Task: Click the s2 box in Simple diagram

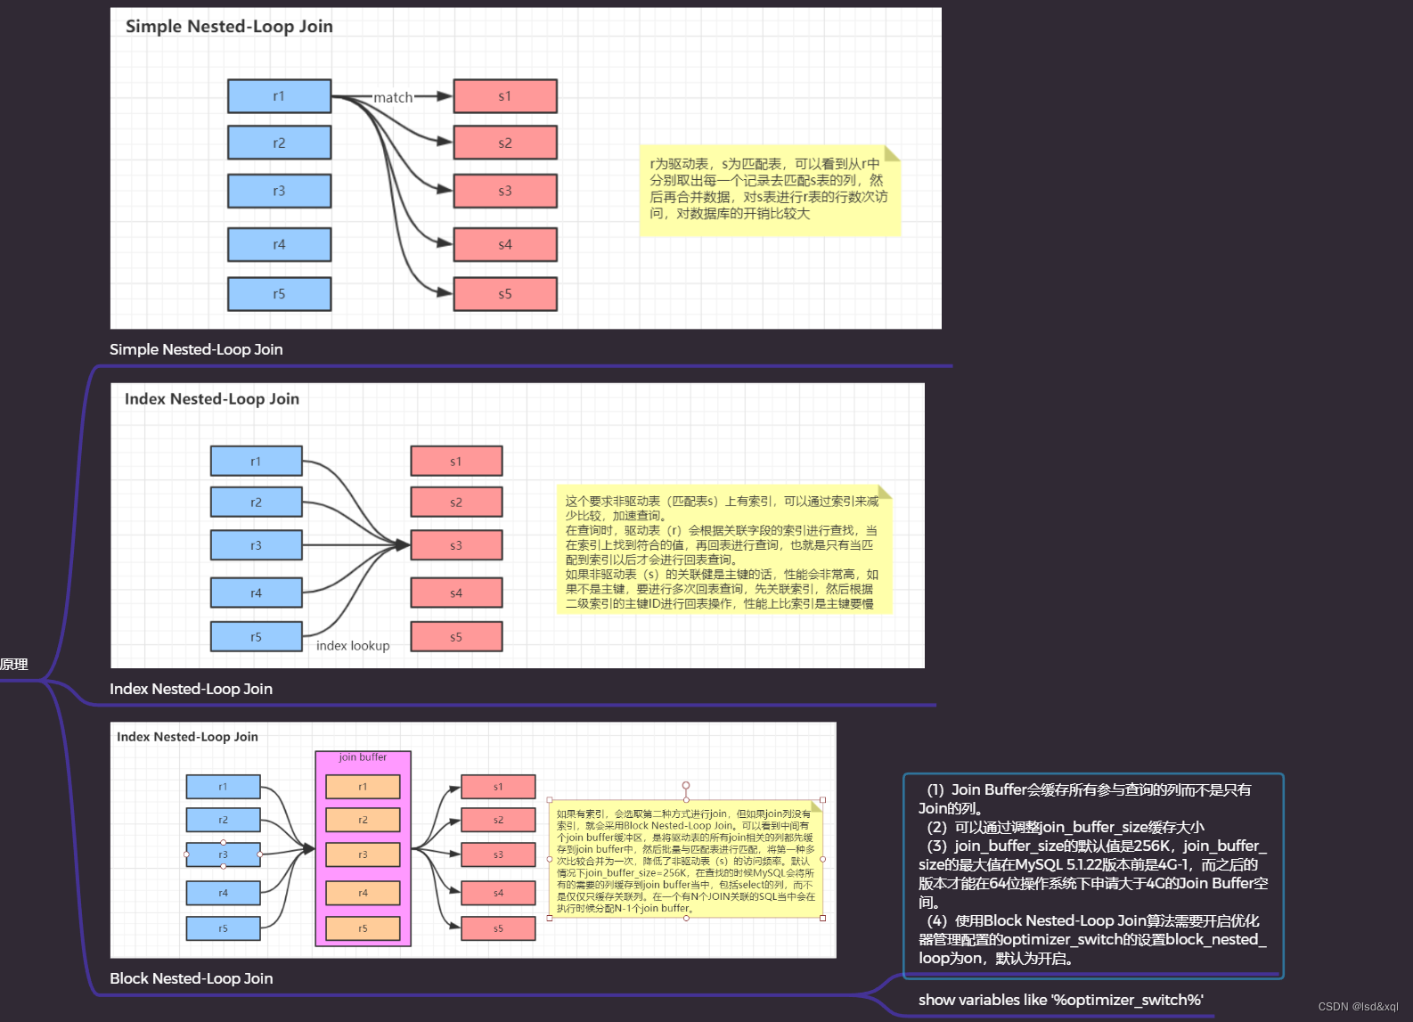Action: click(x=505, y=143)
